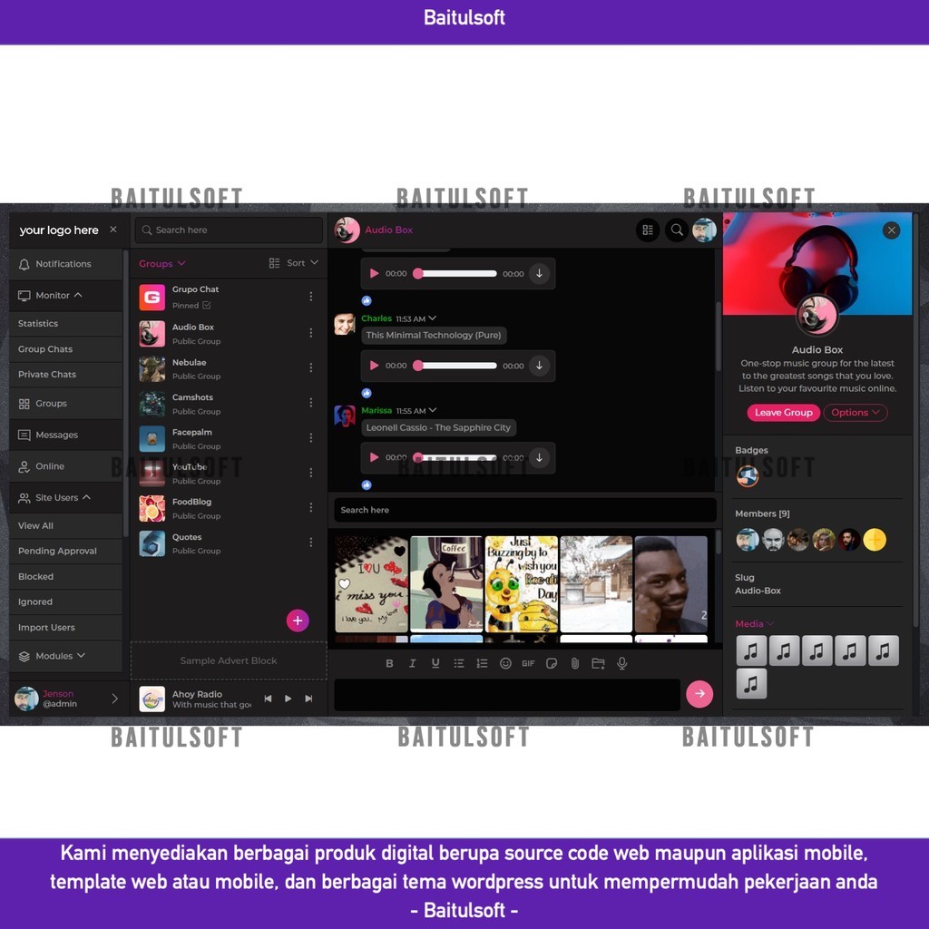Click the GIF search here field
The width and height of the screenshot is (929, 929).
tap(525, 510)
